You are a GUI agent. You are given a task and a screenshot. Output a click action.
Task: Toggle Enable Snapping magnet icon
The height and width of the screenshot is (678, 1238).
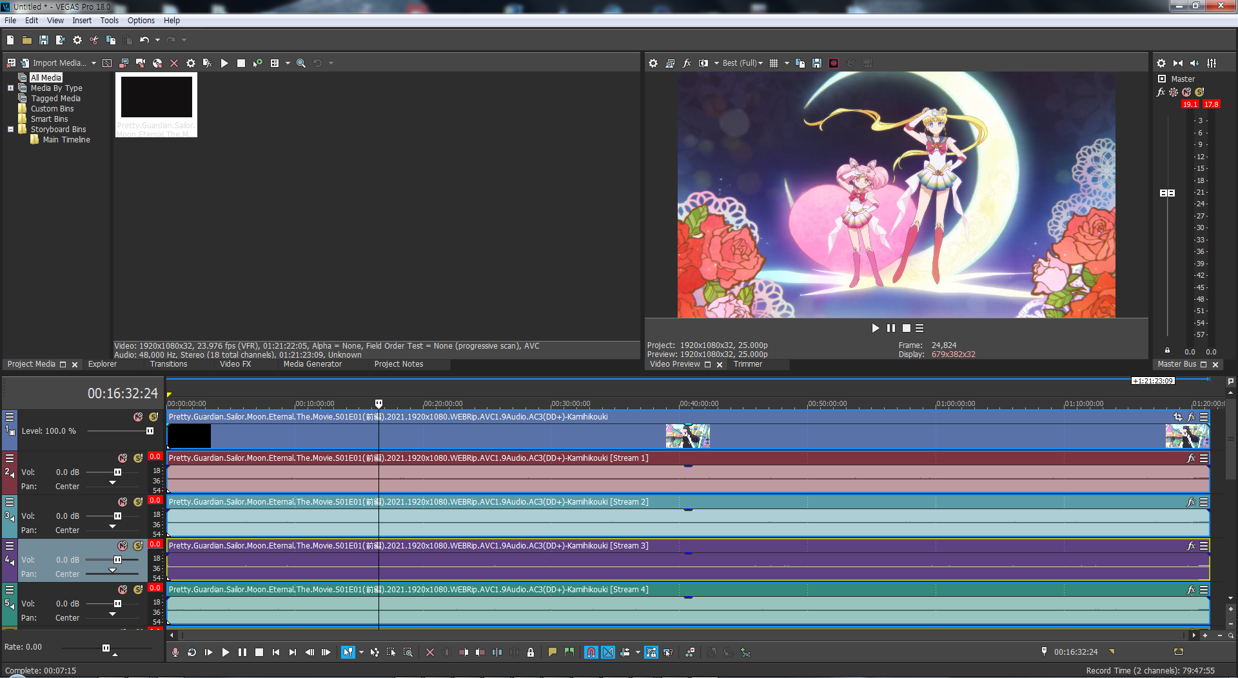pyautogui.click(x=591, y=652)
